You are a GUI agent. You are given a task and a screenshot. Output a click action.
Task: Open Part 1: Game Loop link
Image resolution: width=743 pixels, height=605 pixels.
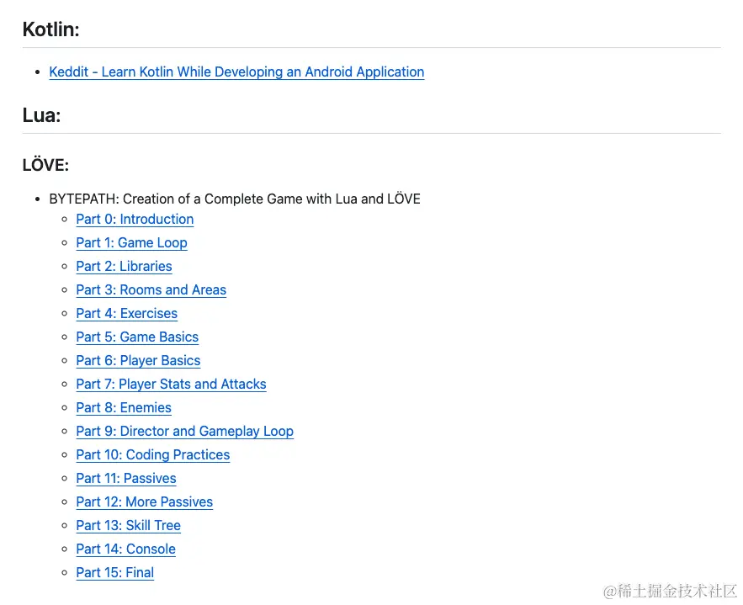click(131, 243)
